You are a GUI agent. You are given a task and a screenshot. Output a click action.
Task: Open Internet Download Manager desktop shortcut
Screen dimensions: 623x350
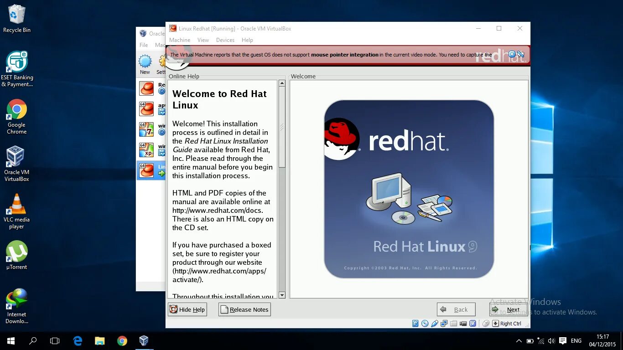point(17,306)
